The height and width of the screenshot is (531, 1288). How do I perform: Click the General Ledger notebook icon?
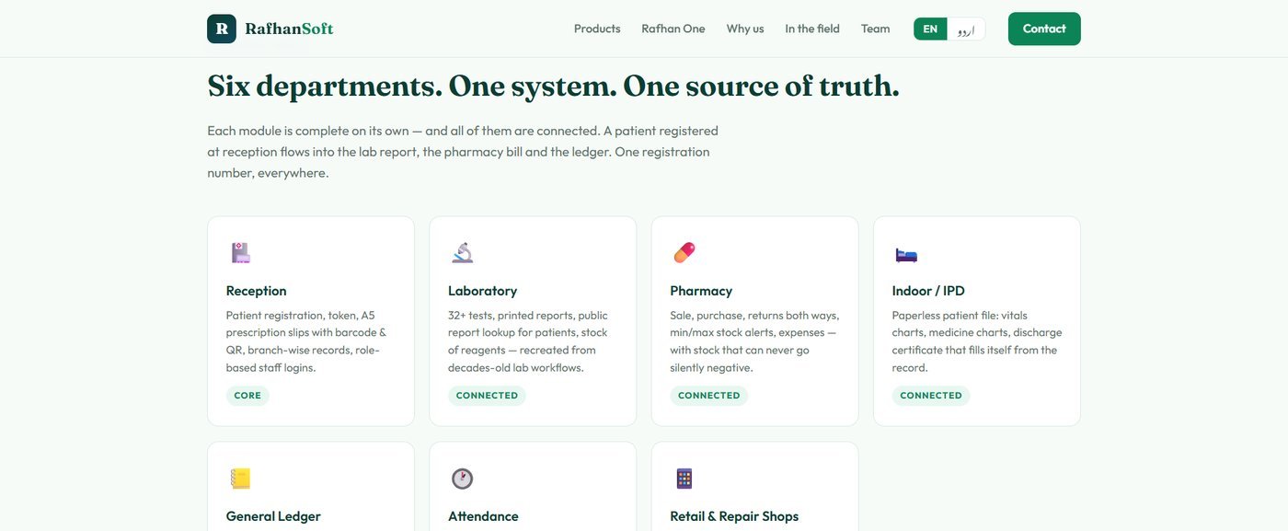point(240,479)
